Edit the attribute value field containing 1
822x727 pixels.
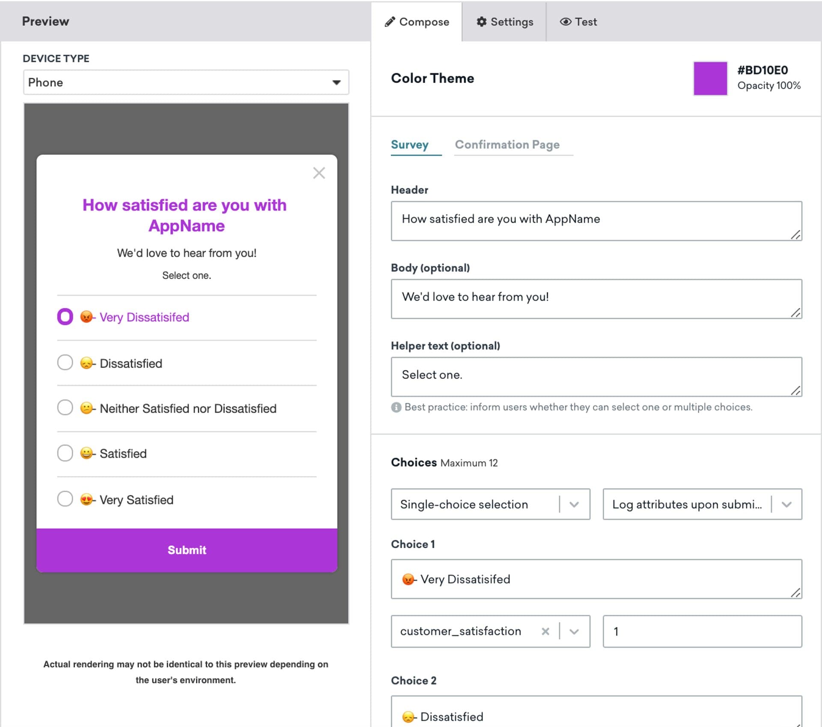point(701,631)
